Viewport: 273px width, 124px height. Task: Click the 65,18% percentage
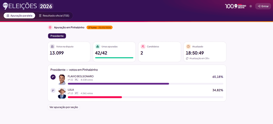(x=218, y=77)
